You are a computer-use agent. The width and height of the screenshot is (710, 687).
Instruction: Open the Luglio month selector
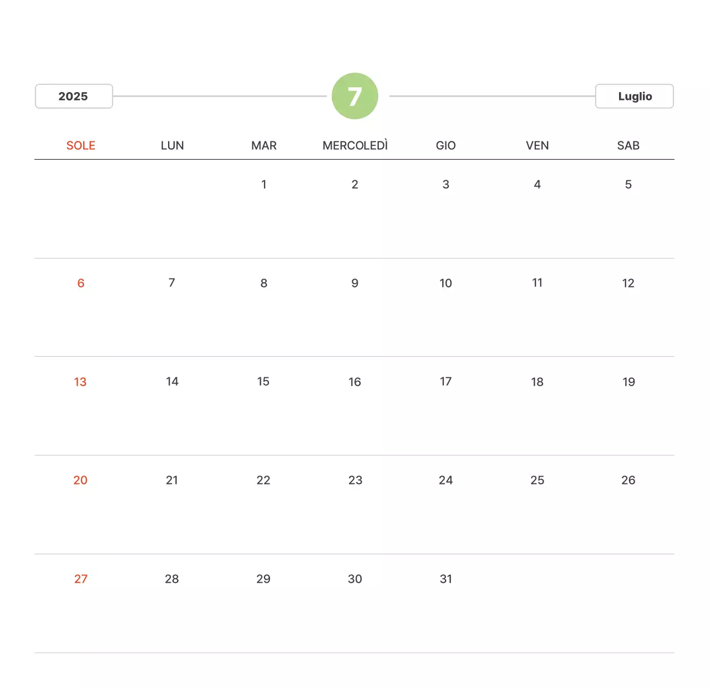click(x=634, y=97)
